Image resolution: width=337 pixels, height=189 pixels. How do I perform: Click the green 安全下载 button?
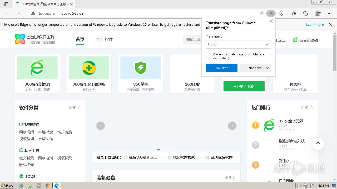[x=244, y=86]
